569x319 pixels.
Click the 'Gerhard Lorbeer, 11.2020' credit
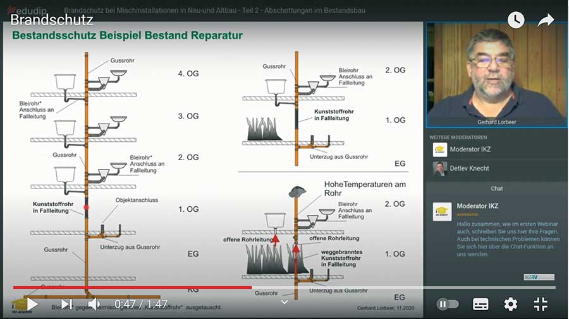coord(386,308)
